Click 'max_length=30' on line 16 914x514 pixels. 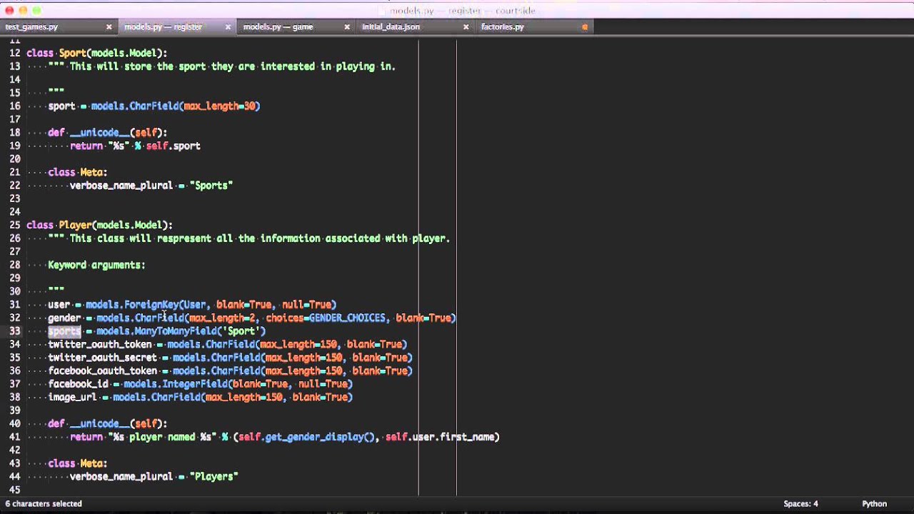pos(220,106)
